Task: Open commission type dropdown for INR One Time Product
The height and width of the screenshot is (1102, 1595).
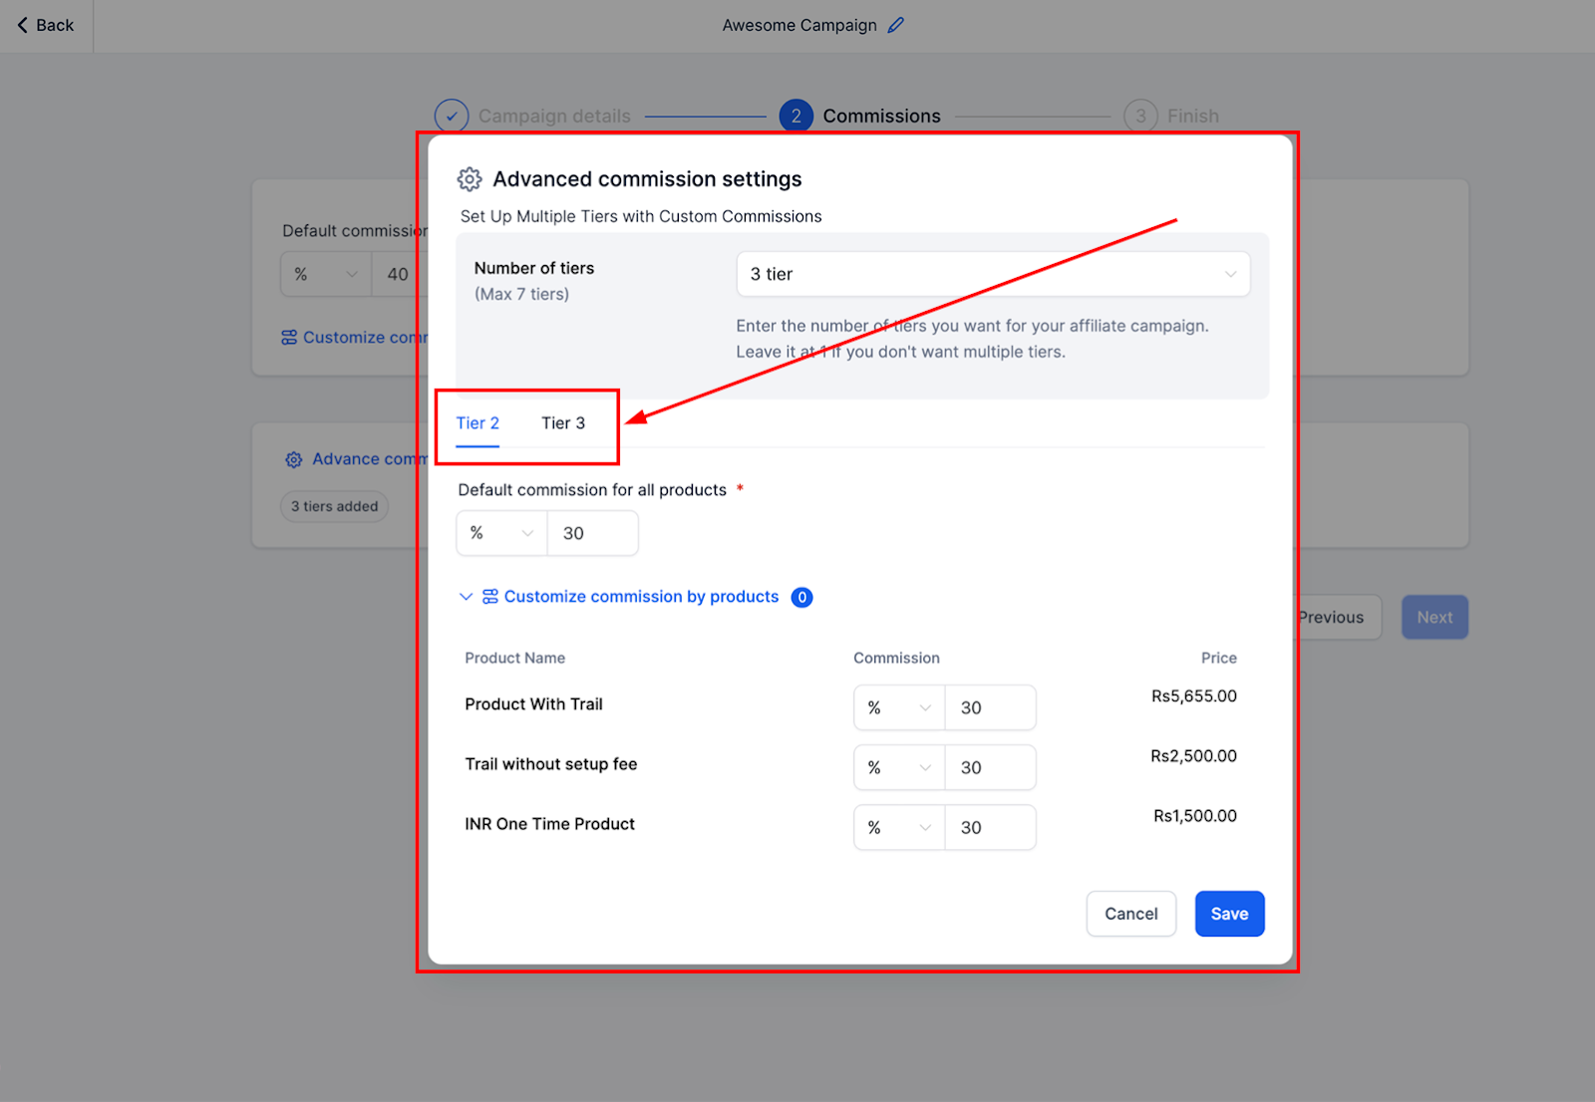Action: 899,827
